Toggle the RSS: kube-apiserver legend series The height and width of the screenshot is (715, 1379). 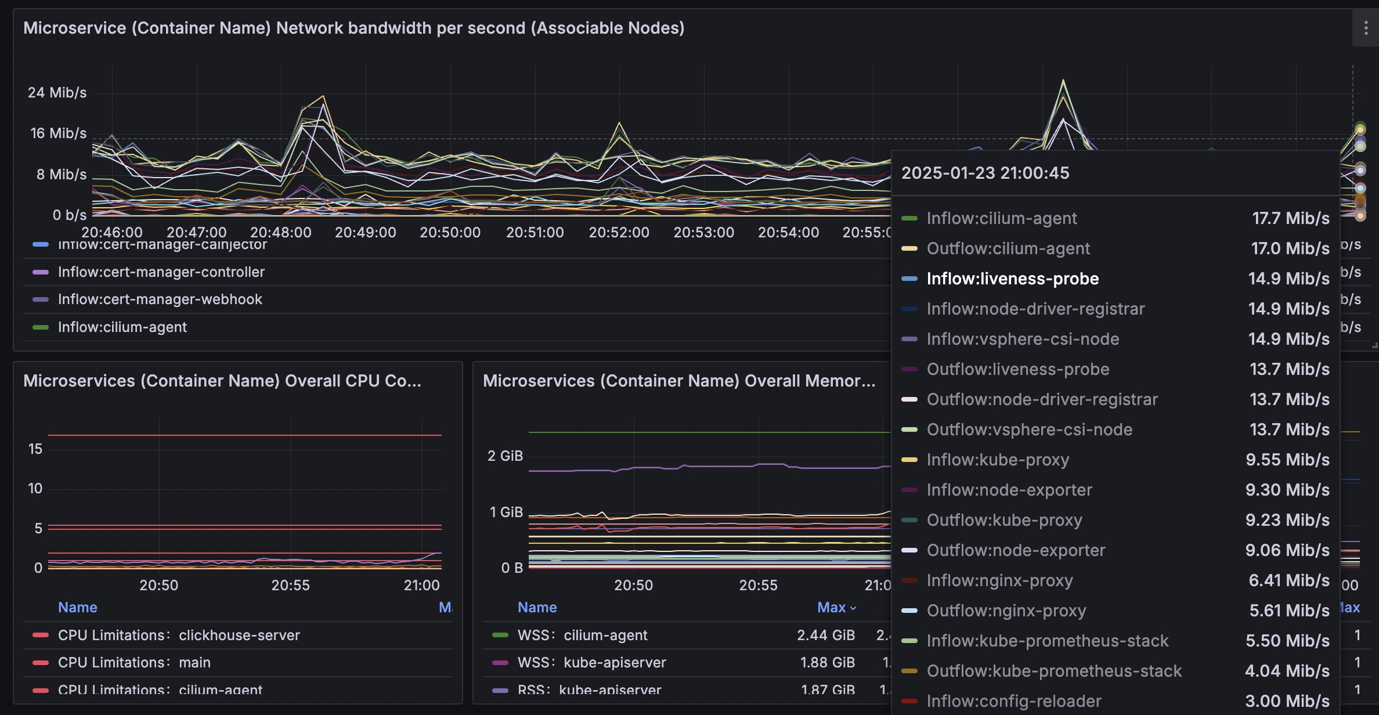[589, 689]
